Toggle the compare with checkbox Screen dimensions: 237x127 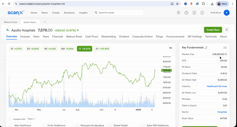coord(10,119)
